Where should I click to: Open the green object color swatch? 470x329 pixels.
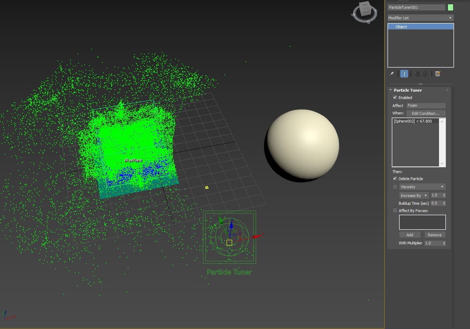(450, 7)
